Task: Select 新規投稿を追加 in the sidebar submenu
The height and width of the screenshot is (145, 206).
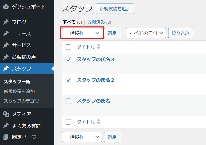Action: (19, 91)
